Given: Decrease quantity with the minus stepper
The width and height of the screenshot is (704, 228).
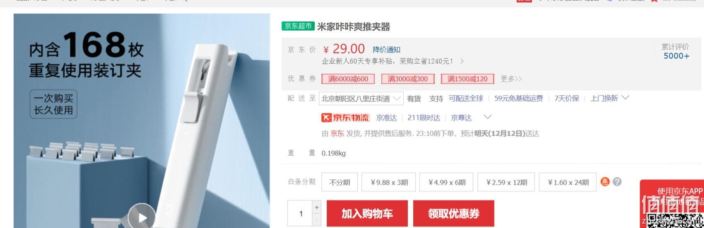Looking at the screenshot, I should 317,220.
